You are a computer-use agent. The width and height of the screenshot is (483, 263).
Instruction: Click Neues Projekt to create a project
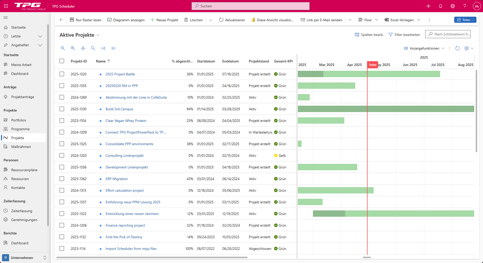164,20
